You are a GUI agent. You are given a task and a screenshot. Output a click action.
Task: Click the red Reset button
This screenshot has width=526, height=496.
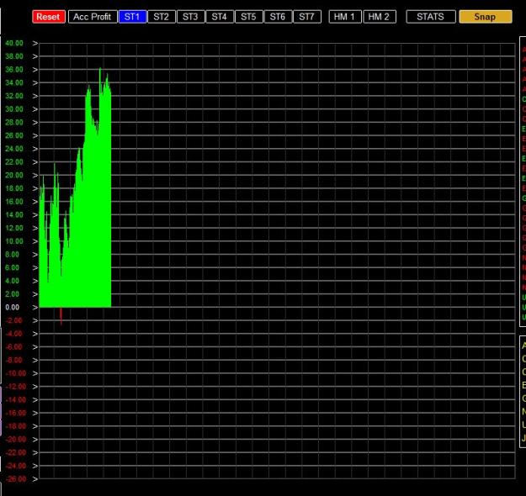(49, 17)
